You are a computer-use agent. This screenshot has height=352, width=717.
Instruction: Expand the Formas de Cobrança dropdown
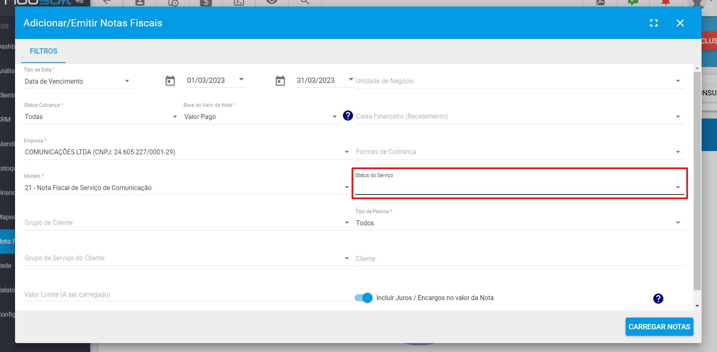519,151
